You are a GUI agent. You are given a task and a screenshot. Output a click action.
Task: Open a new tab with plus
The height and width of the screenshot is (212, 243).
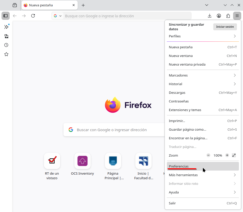click(83, 5)
